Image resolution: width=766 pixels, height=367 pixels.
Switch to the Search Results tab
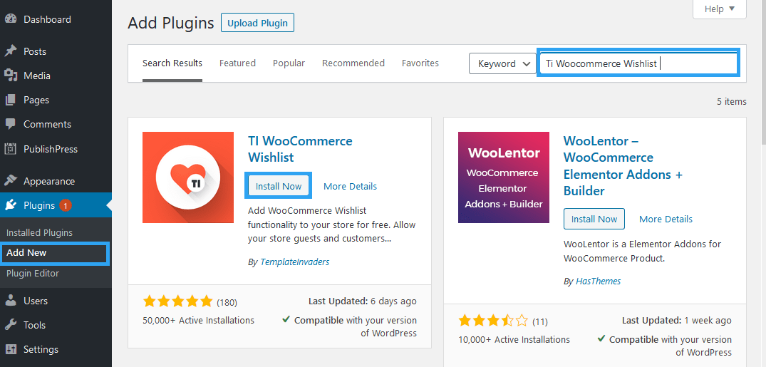click(172, 63)
